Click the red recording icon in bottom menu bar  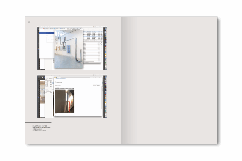click(93, 75)
